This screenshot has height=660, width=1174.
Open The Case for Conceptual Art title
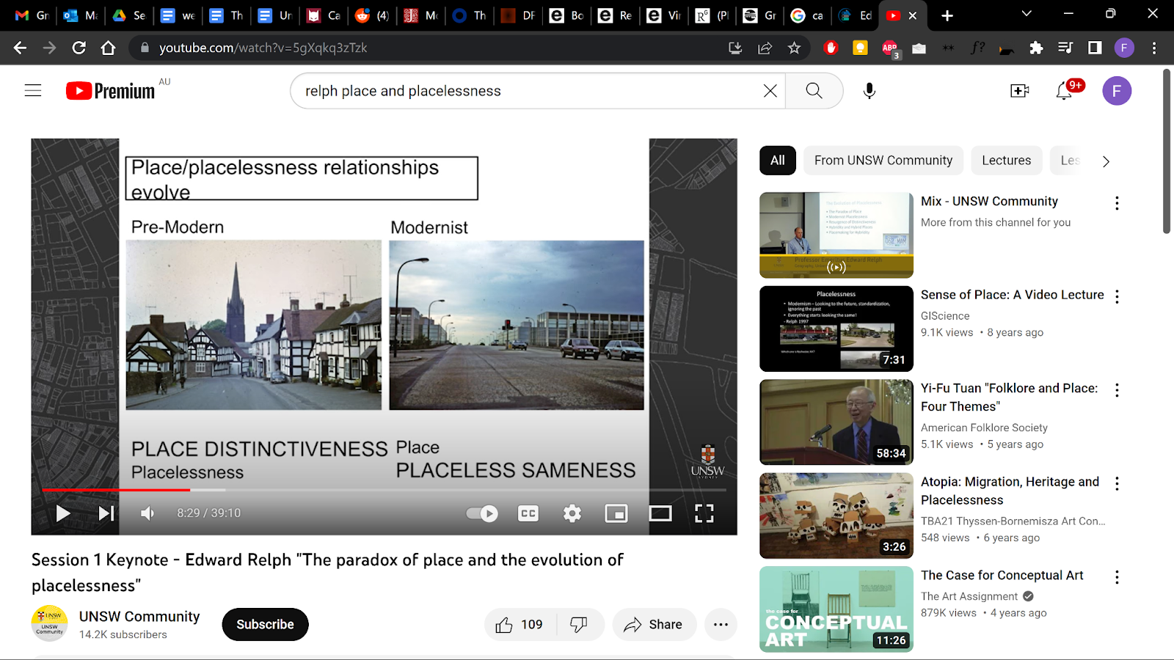coord(1002,576)
